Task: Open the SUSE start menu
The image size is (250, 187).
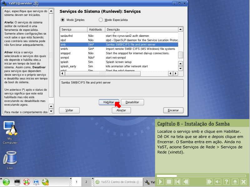Action: point(6,182)
